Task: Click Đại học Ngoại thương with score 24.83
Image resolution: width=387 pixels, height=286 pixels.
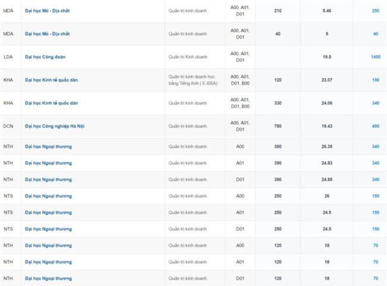Action: pos(49,163)
